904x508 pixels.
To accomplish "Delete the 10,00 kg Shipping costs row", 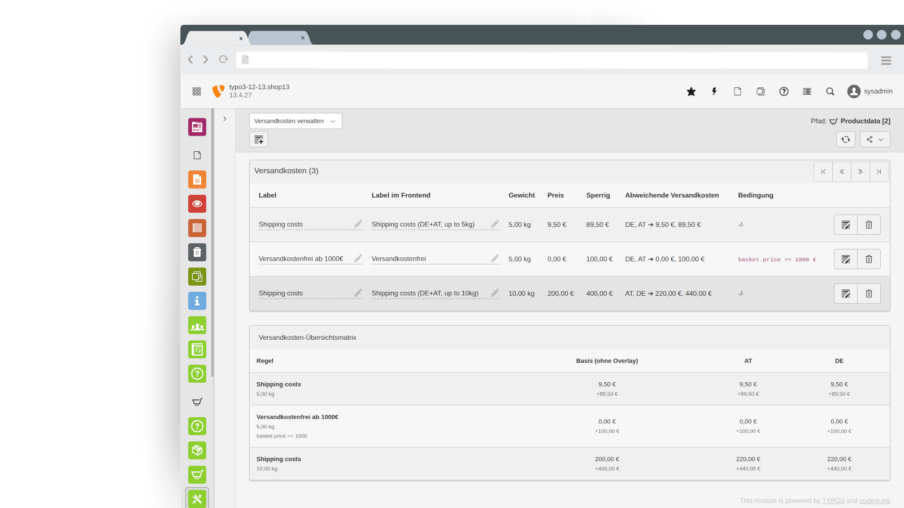I will pos(868,293).
